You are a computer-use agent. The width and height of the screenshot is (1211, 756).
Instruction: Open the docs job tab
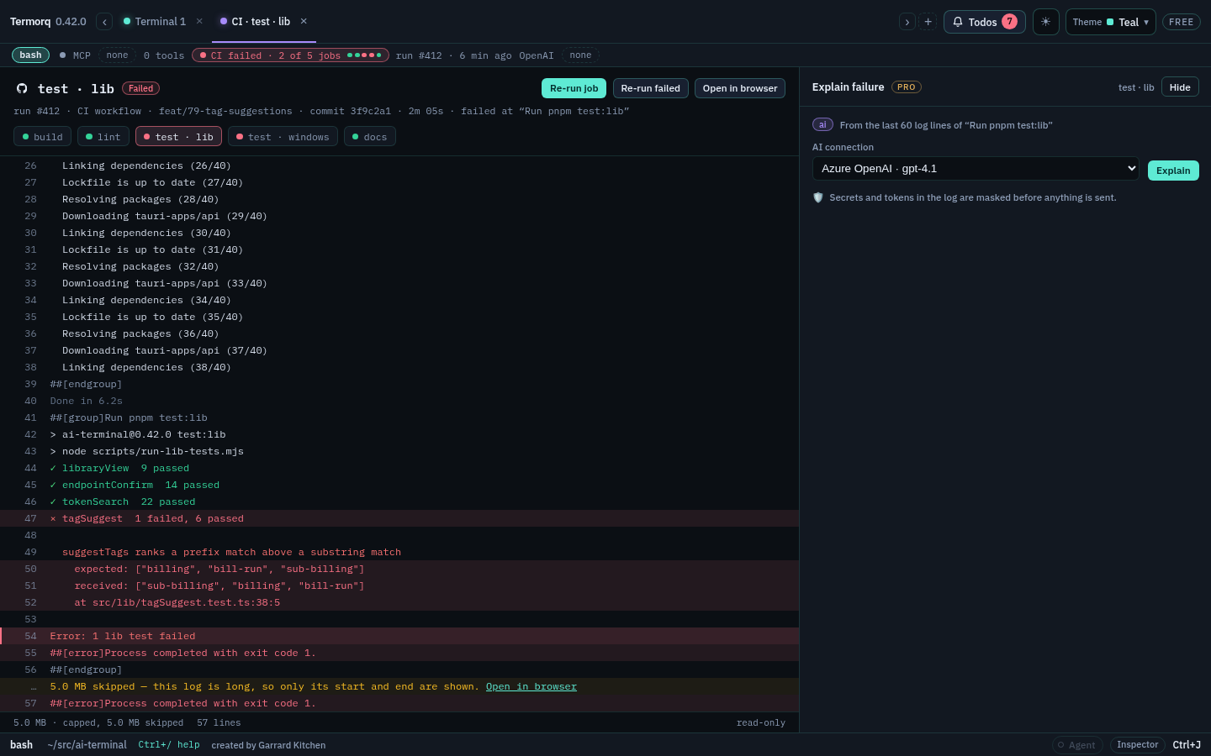click(370, 137)
